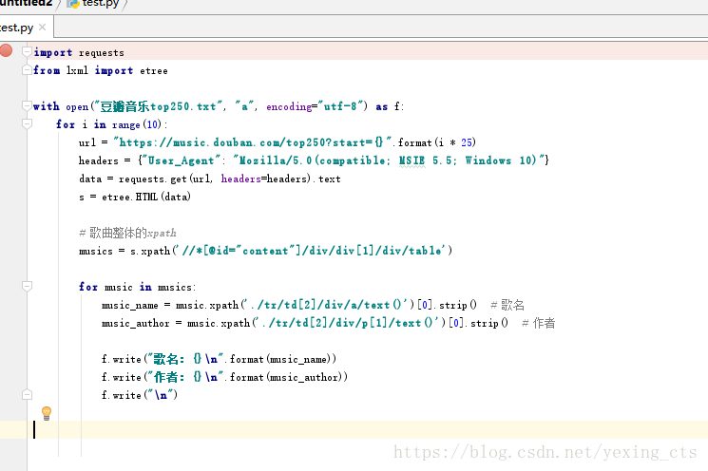Viewport: 708px width, 471px height.
Task: Collapse fold marker at from lxml line
Action: (27, 70)
